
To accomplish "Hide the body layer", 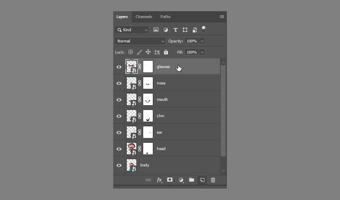I will 119,165.
